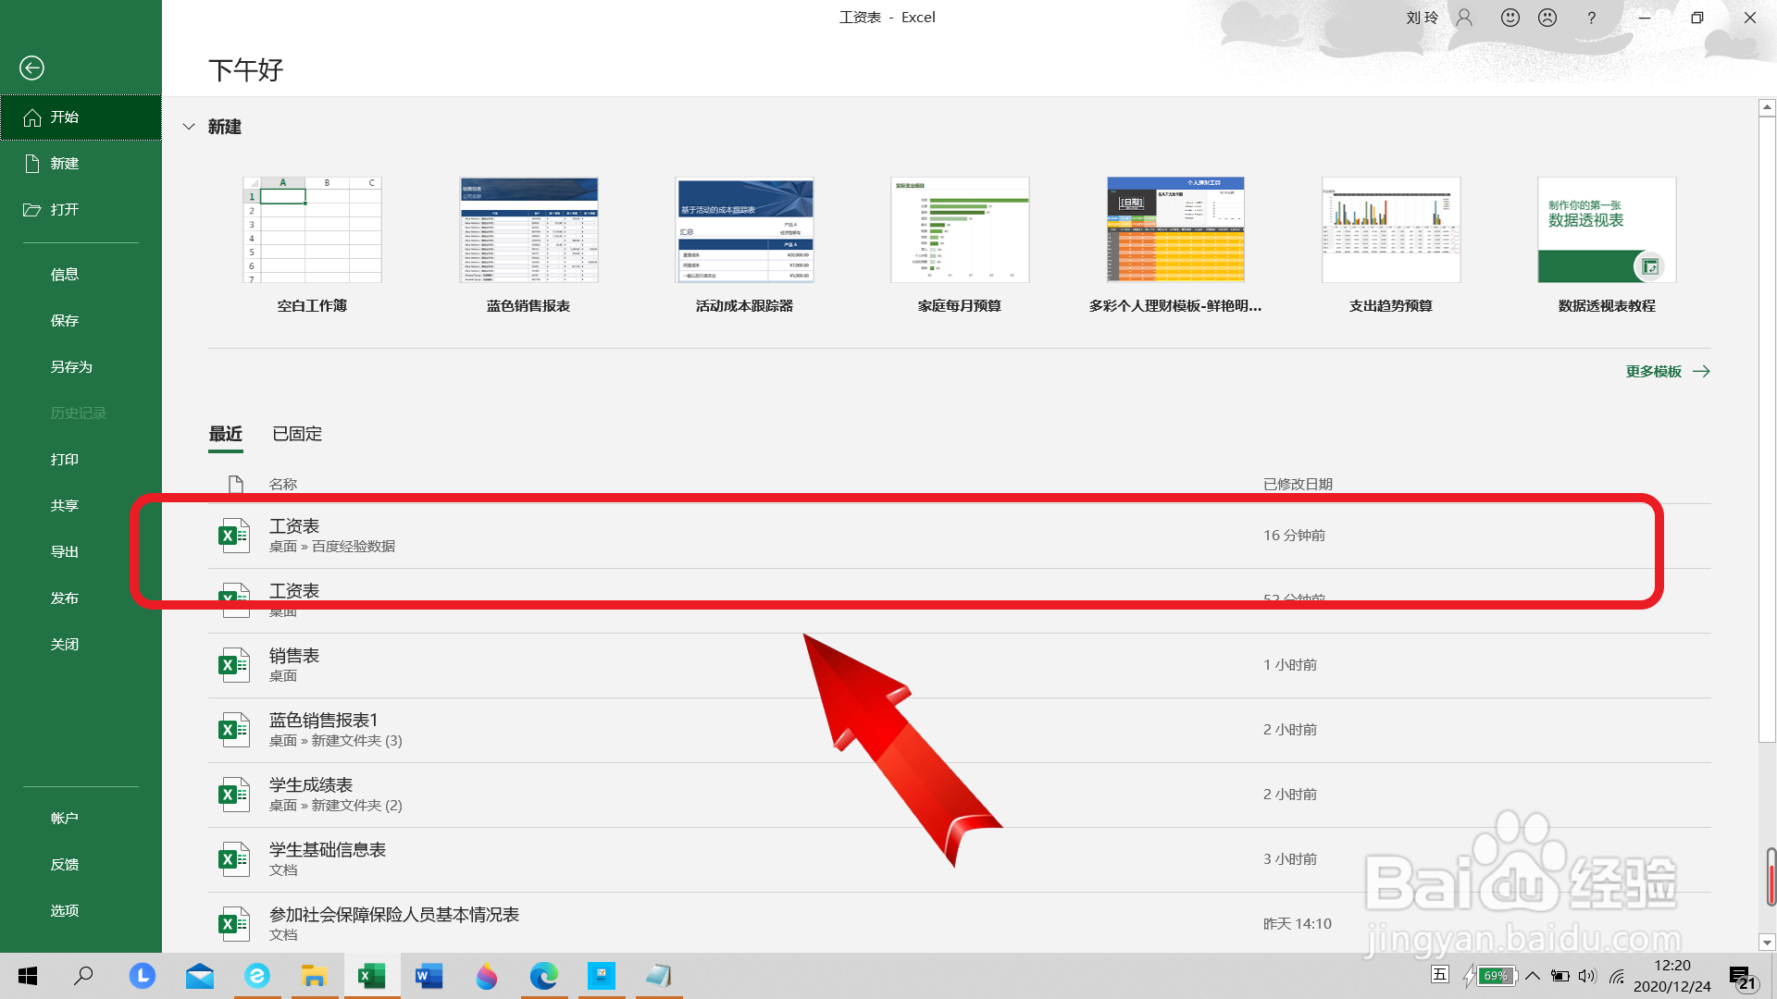The height and width of the screenshot is (999, 1777).
Task: Pick the 多彩个人理财模板 thumbnail
Action: tap(1175, 230)
